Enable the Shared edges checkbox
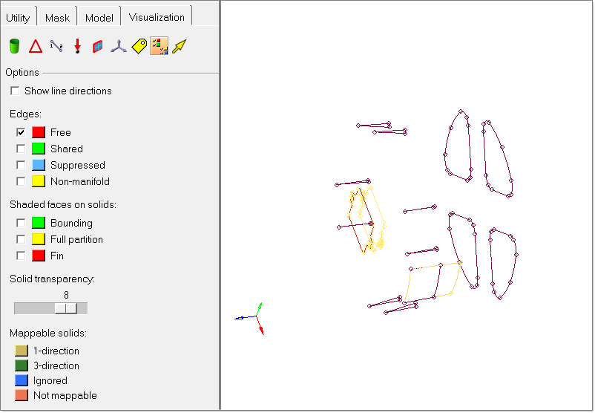Viewport: 595px width, 413px height. tap(21, 149)
